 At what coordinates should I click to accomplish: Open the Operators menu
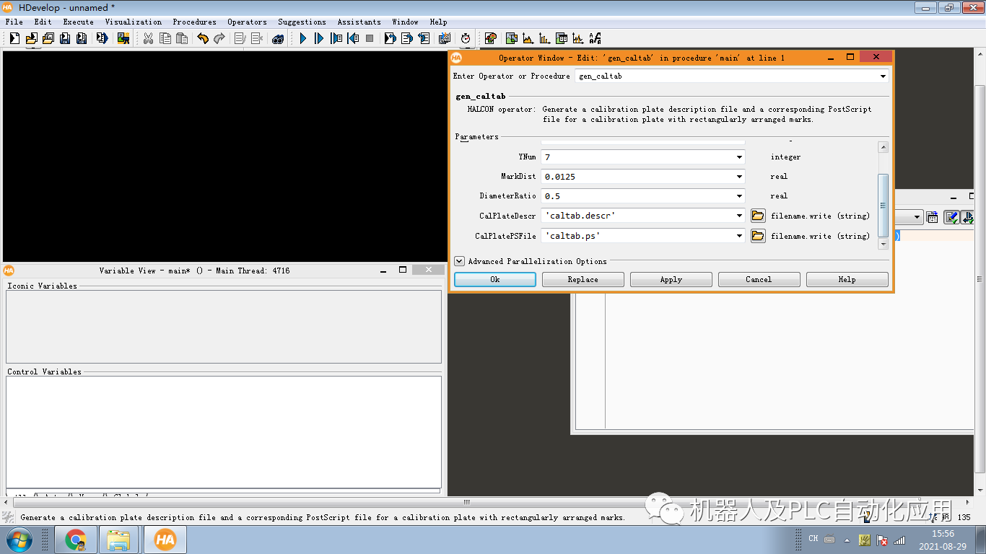coord(247,22)
